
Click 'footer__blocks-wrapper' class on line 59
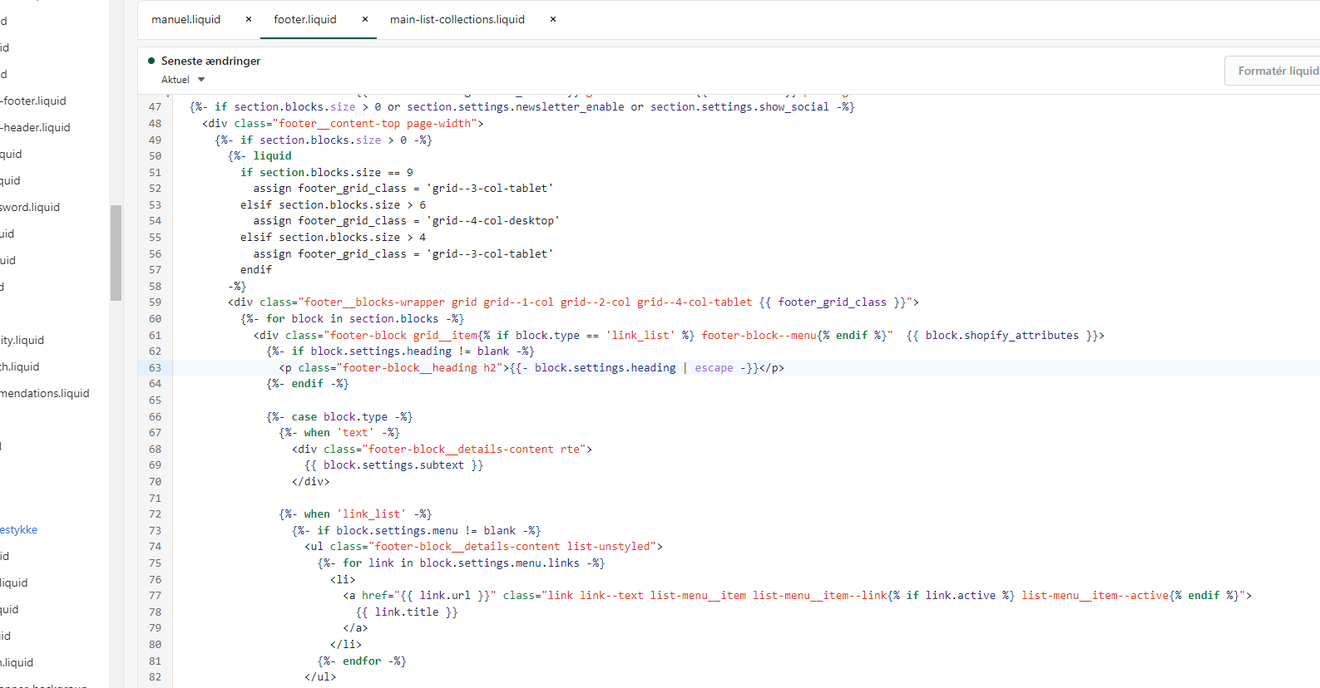(x=375, y=302)
